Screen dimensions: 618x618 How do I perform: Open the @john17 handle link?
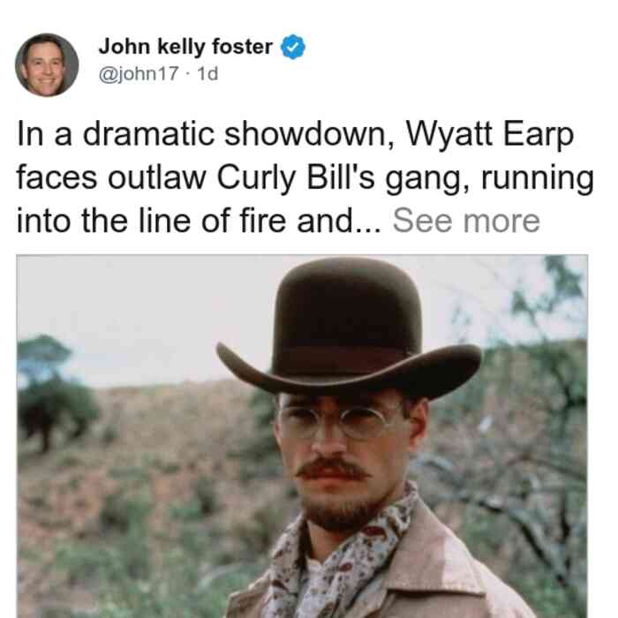139,73
